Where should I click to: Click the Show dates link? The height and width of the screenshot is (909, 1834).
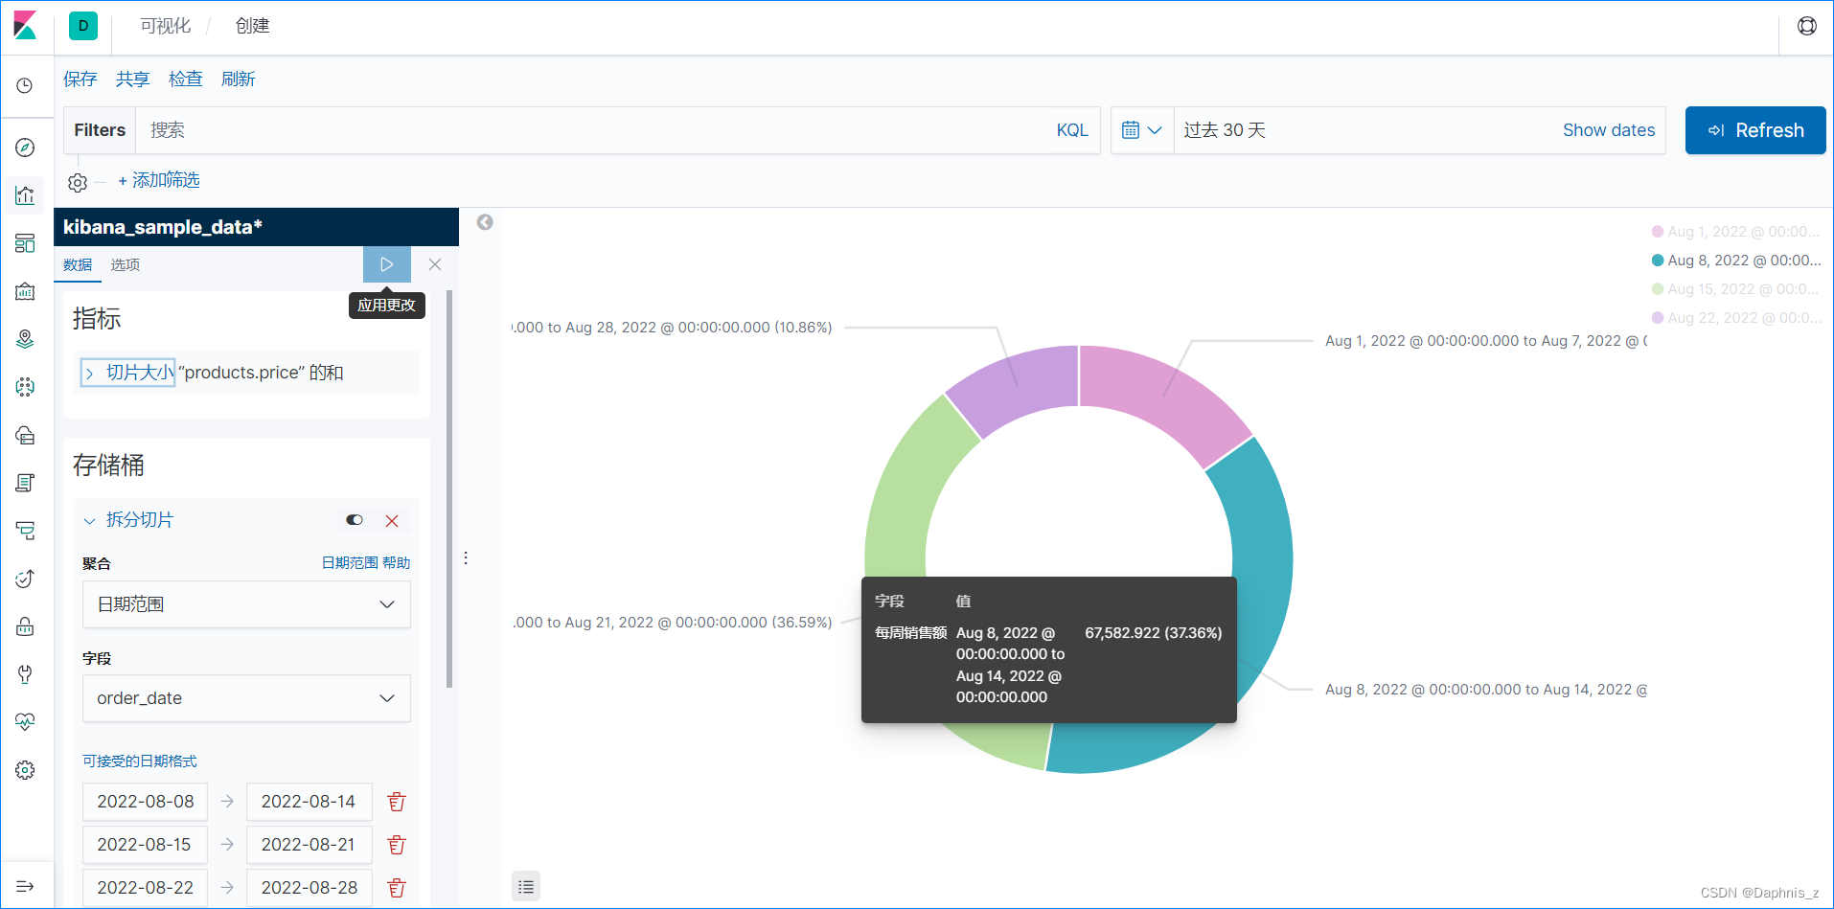[1609, 130]
